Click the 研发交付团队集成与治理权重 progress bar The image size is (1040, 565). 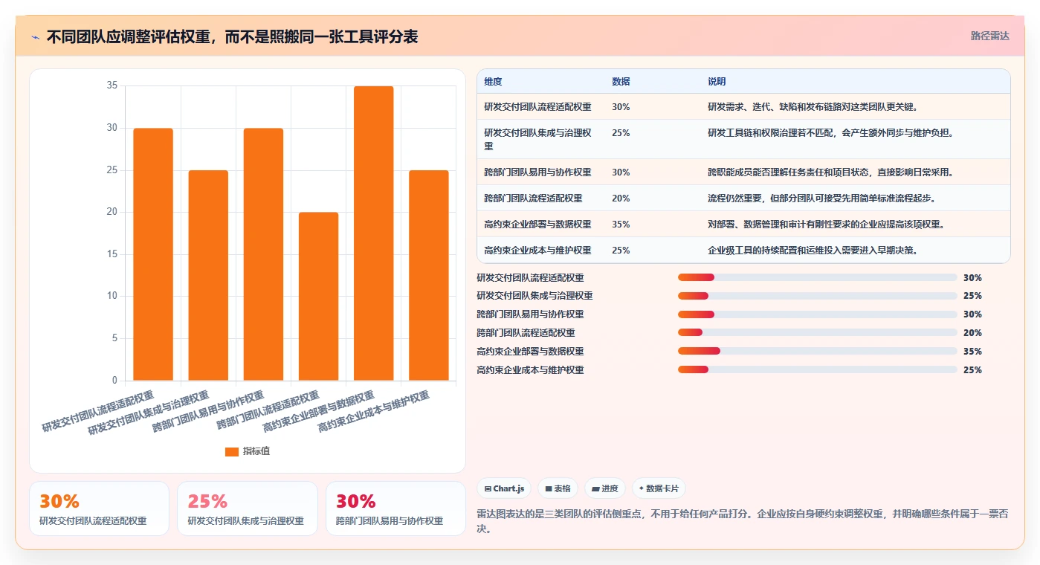click(x=817, y=296)
